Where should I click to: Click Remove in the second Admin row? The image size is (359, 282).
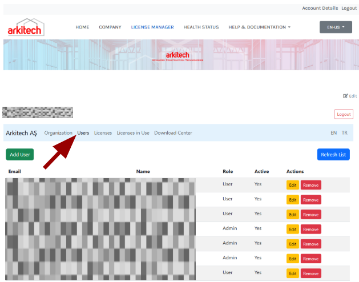click(x=310, y=244)
